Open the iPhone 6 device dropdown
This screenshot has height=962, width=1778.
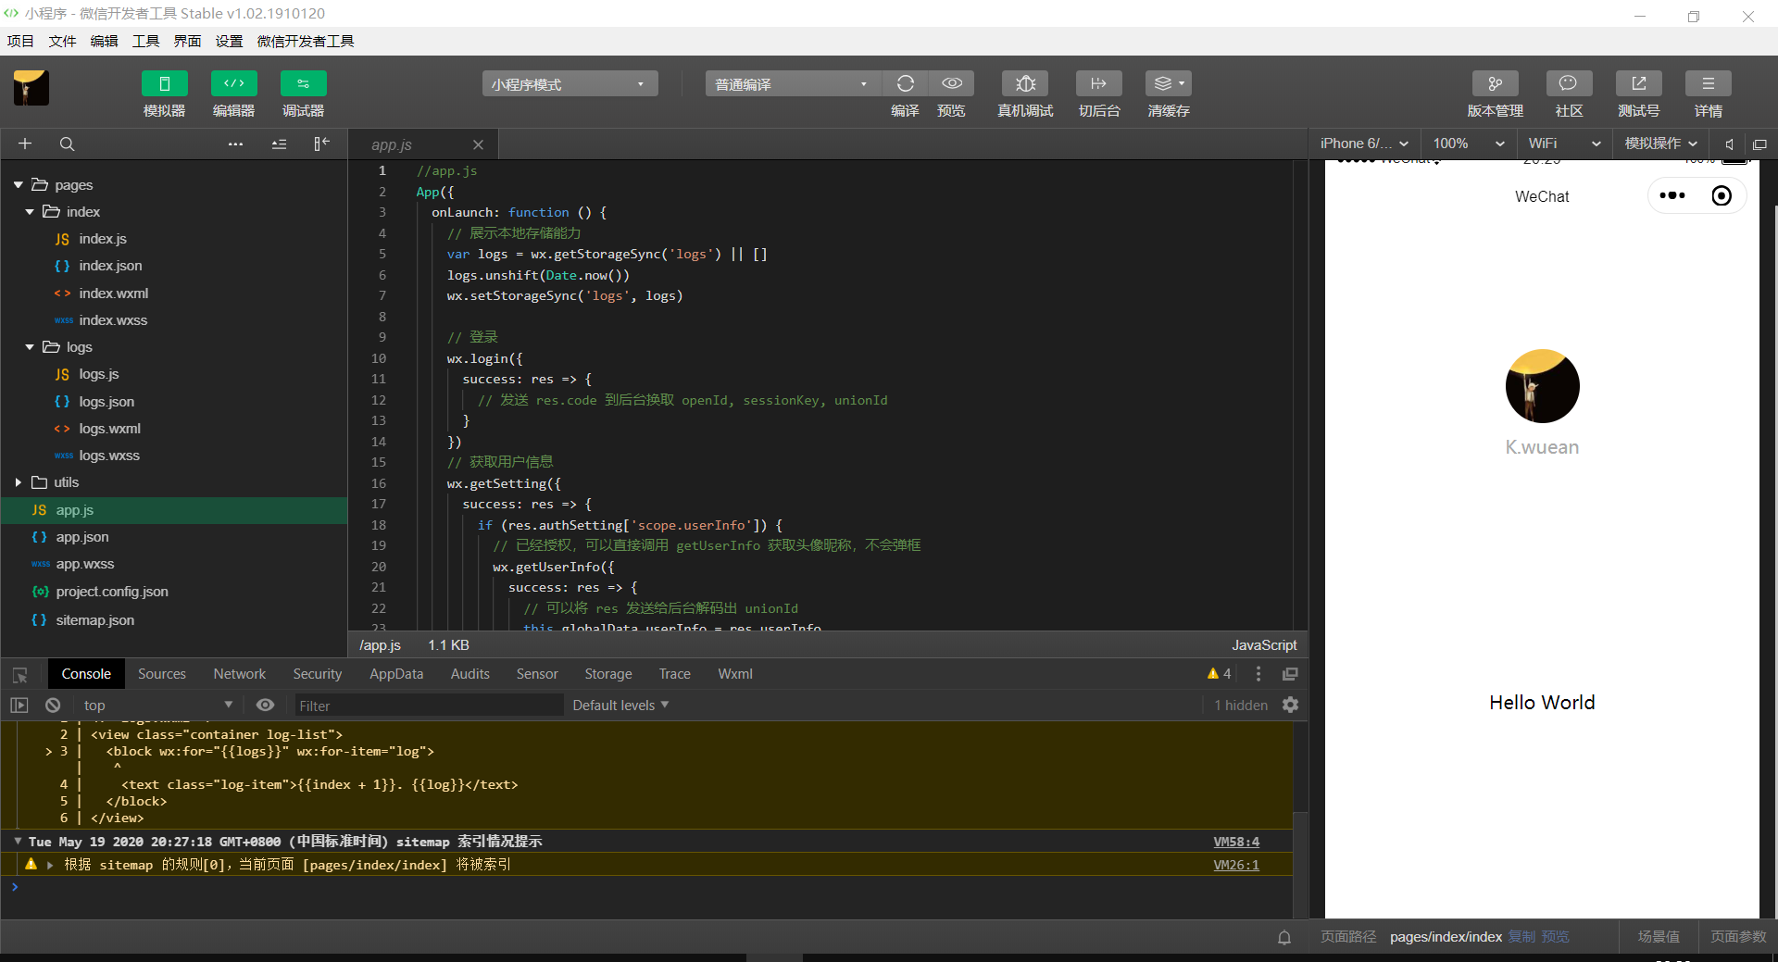coord(1364,144)
